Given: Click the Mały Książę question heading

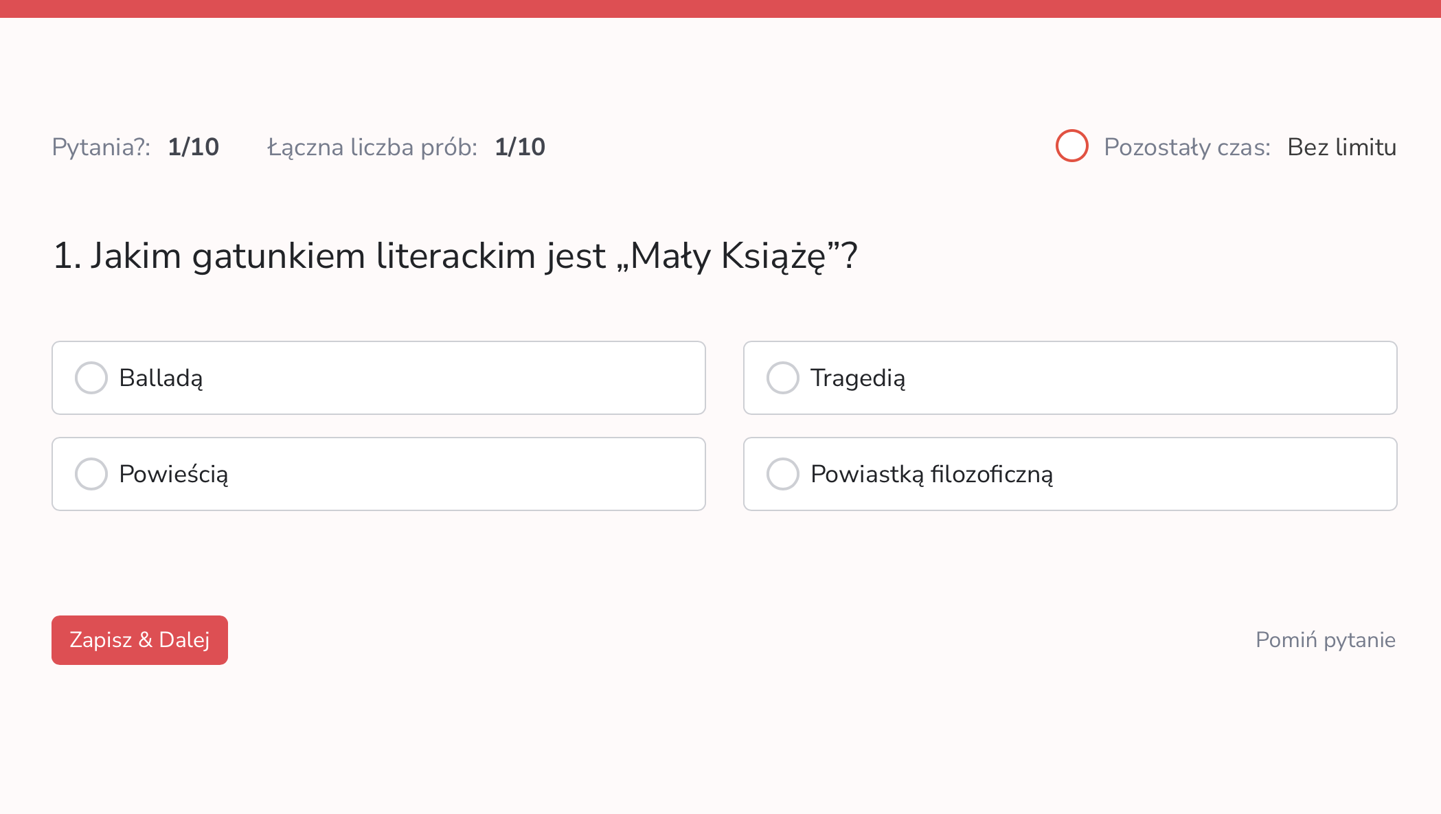Looking at the screenshot, I should click(x=474, y=256).
